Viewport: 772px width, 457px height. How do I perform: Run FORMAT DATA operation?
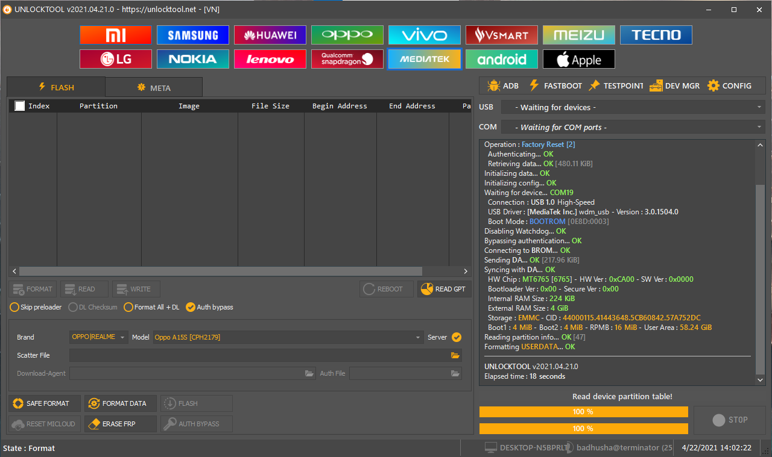pos(121,403)
